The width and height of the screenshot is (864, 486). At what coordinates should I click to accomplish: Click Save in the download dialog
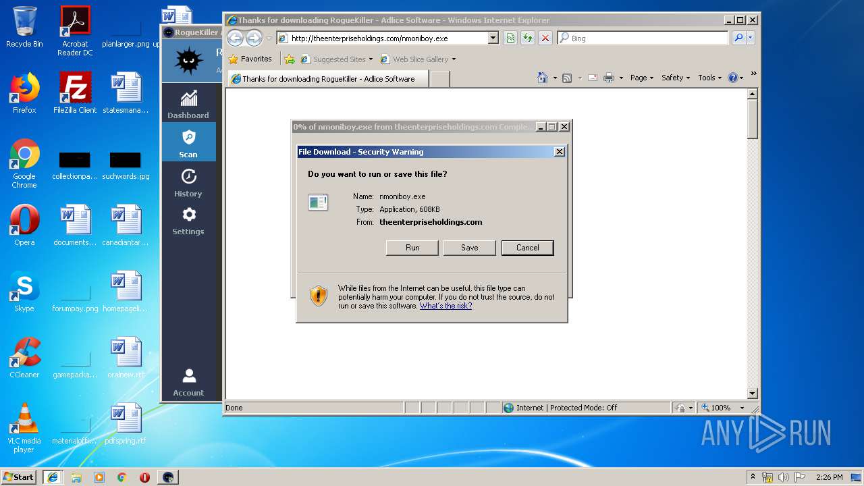coord(469,248)
